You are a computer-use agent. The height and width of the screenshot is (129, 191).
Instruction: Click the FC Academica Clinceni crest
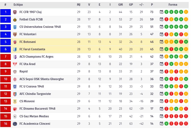point(15,124)
